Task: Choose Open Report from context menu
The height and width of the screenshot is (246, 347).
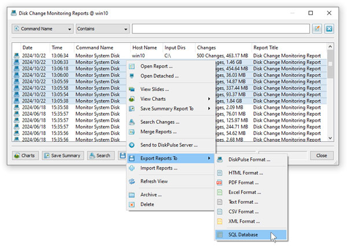Action: (171, 66)
